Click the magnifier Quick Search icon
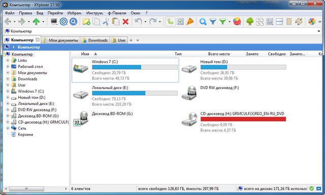 (203, 21)
